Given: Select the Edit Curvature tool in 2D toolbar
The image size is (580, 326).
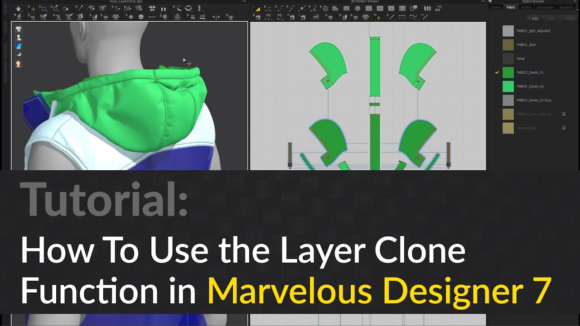Looking at the screenshot, I should point(280,9).
